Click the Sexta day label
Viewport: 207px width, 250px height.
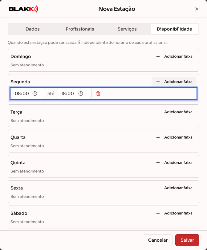click(17, 188)
